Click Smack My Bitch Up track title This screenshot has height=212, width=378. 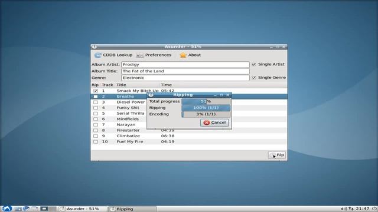point(138,91)
